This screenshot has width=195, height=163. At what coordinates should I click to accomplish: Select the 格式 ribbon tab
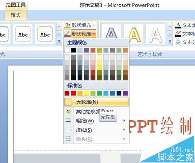[16, 15]
